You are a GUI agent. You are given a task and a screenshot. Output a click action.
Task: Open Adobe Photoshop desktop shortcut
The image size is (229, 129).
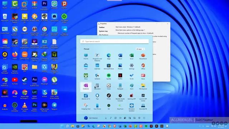34,107
